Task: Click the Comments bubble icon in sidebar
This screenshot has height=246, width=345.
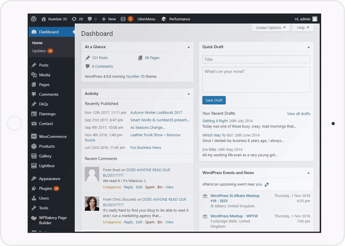Action: coord(34,94)
